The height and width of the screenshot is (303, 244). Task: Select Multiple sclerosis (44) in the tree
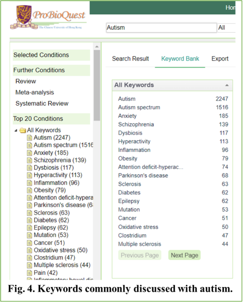pyautogui.click(x=62, y=265)
